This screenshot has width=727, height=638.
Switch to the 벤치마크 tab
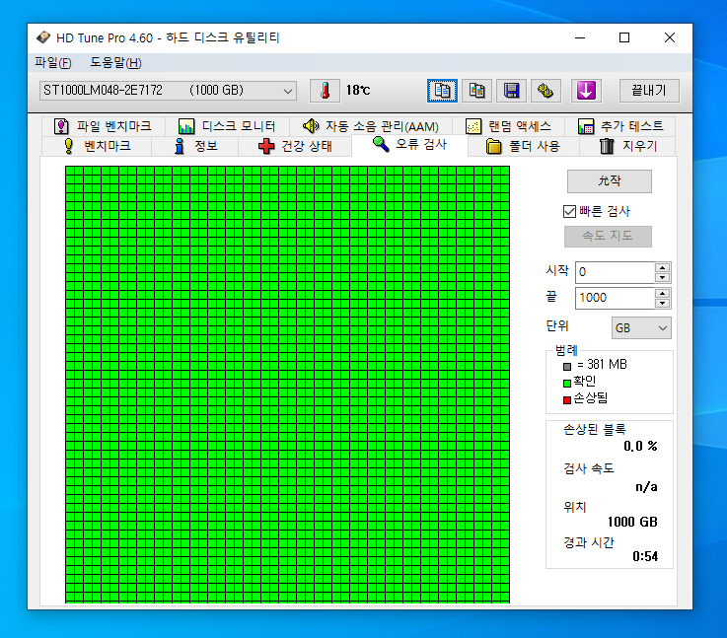point(97,146)
